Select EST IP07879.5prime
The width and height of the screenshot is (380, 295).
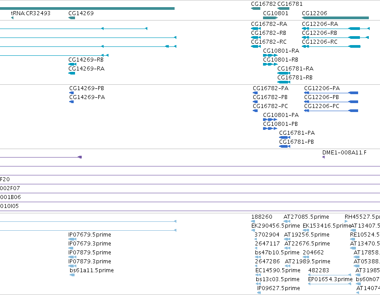point(90,253)
